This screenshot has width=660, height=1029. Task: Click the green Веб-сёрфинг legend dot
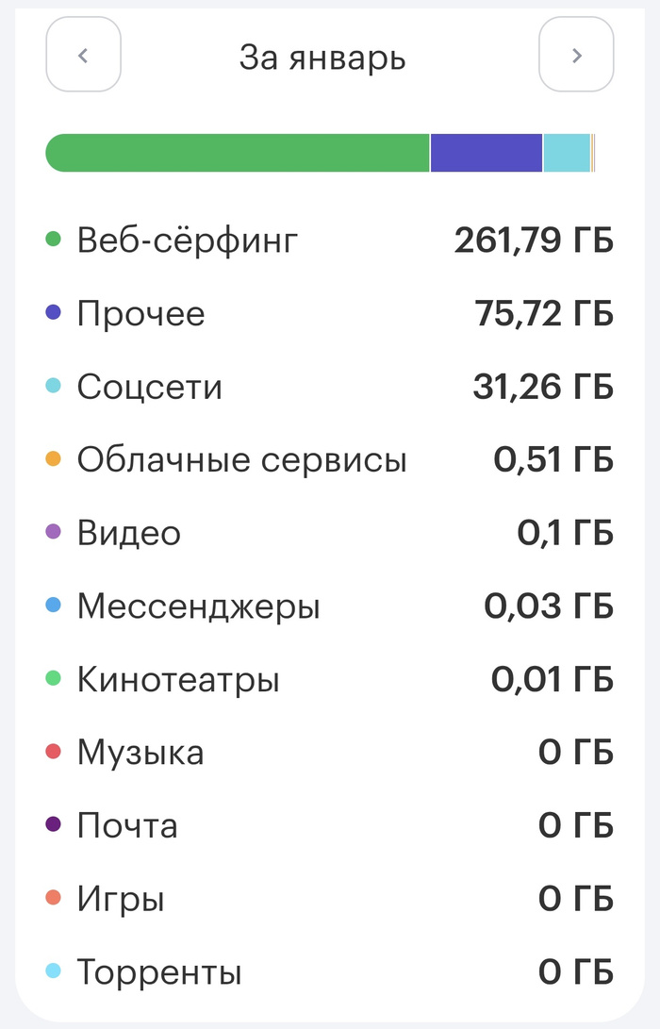[x=54, y=240]
